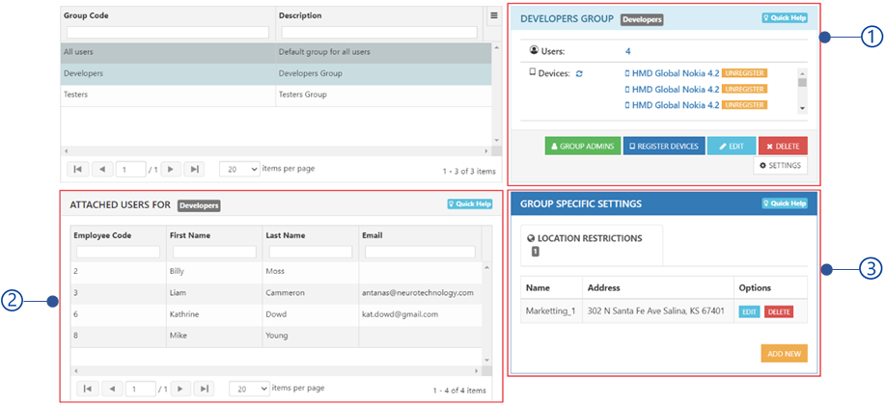Open items per page dropdown in groups grid
The image size is (886, 405).
coord(239,169)
